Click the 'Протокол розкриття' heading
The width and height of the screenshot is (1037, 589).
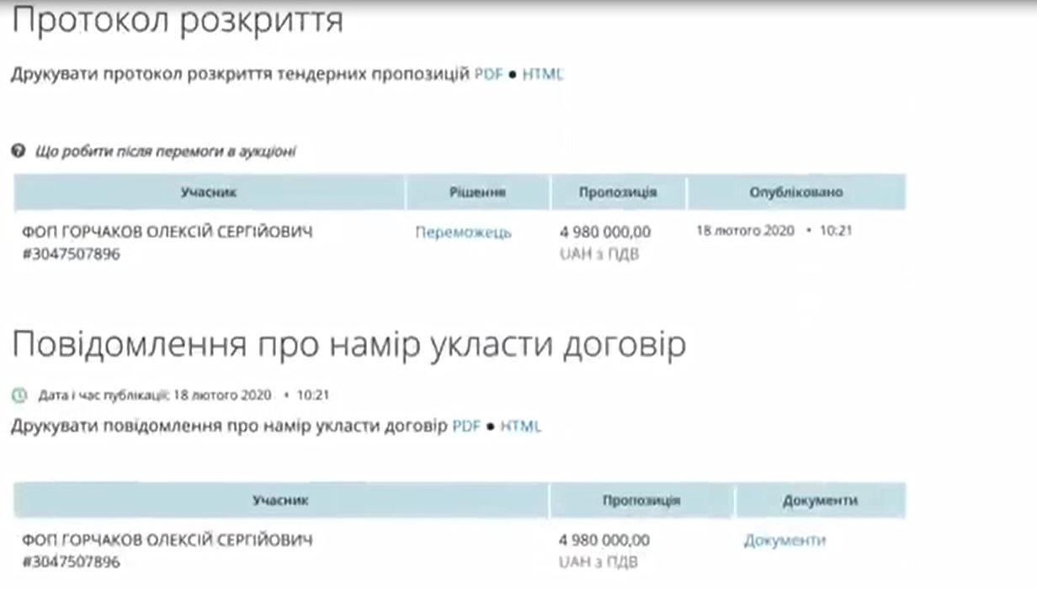pyautogui.click(x=177, y=22)
